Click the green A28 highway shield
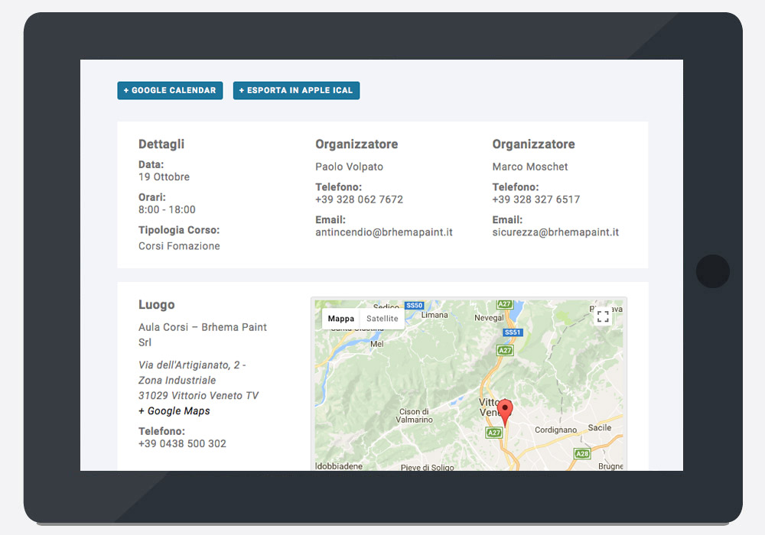 [582, 453]
